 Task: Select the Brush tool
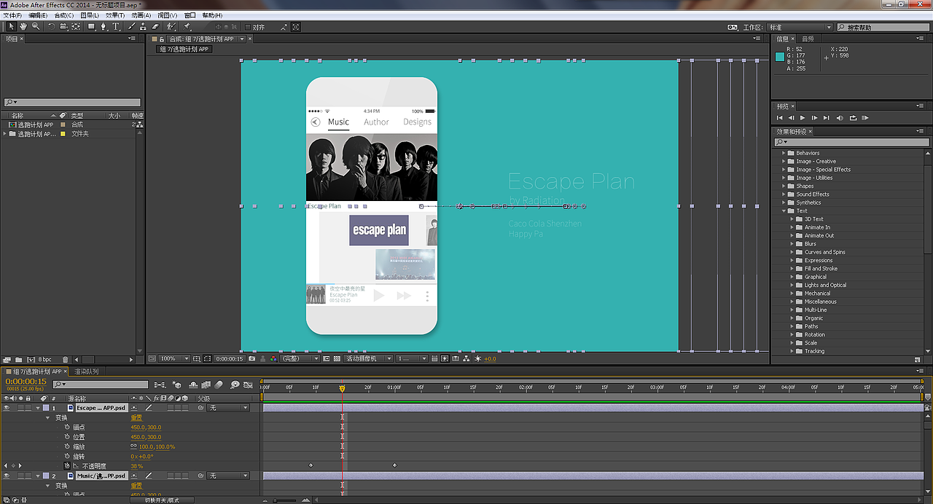pos(132,27)
